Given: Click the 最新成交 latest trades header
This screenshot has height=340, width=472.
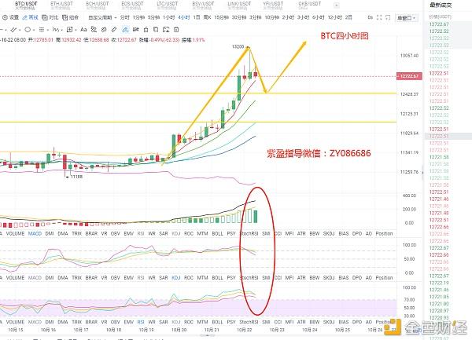Looking at the screenshot, I should pyautogui.click(x=441, y=5).
